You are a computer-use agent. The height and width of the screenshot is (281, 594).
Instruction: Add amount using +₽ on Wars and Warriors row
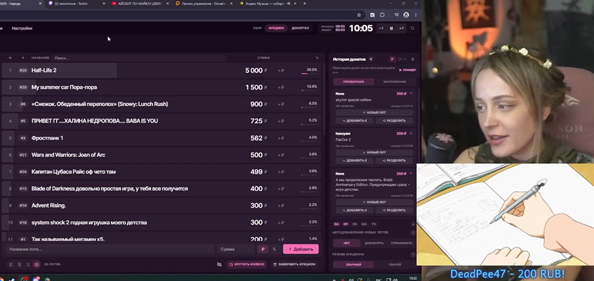pyautogui.click(x=281, y=155)
